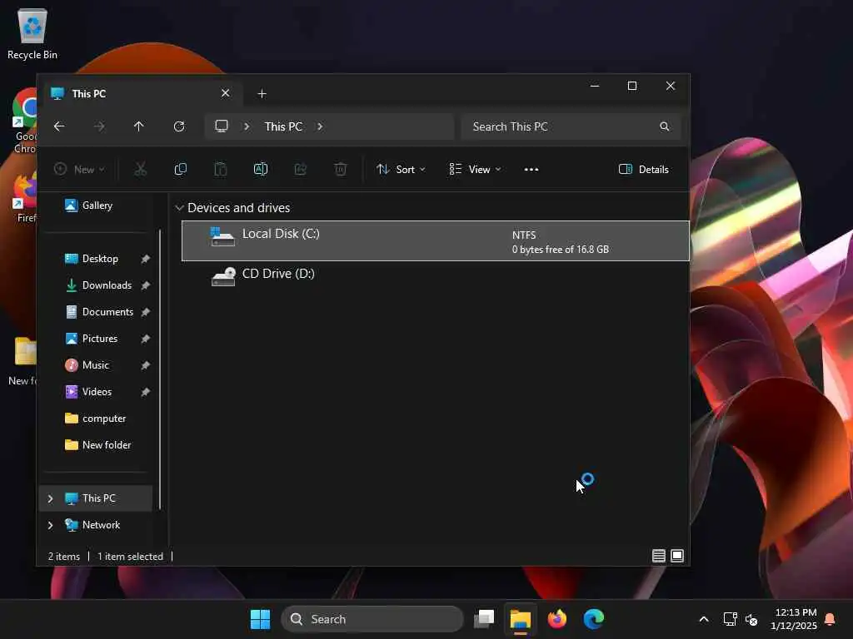Select the Local Disk (C:) drive icon
The width and height of the screenshot is (853, 639).
[x=222, y=237]
